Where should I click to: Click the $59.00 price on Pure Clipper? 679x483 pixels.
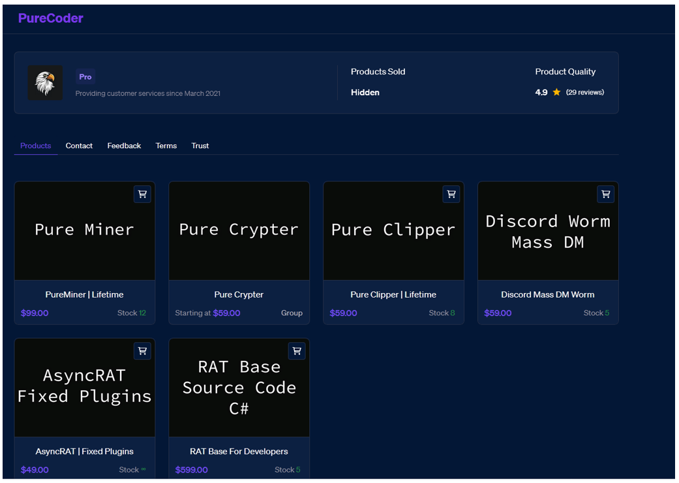point(343,313)
